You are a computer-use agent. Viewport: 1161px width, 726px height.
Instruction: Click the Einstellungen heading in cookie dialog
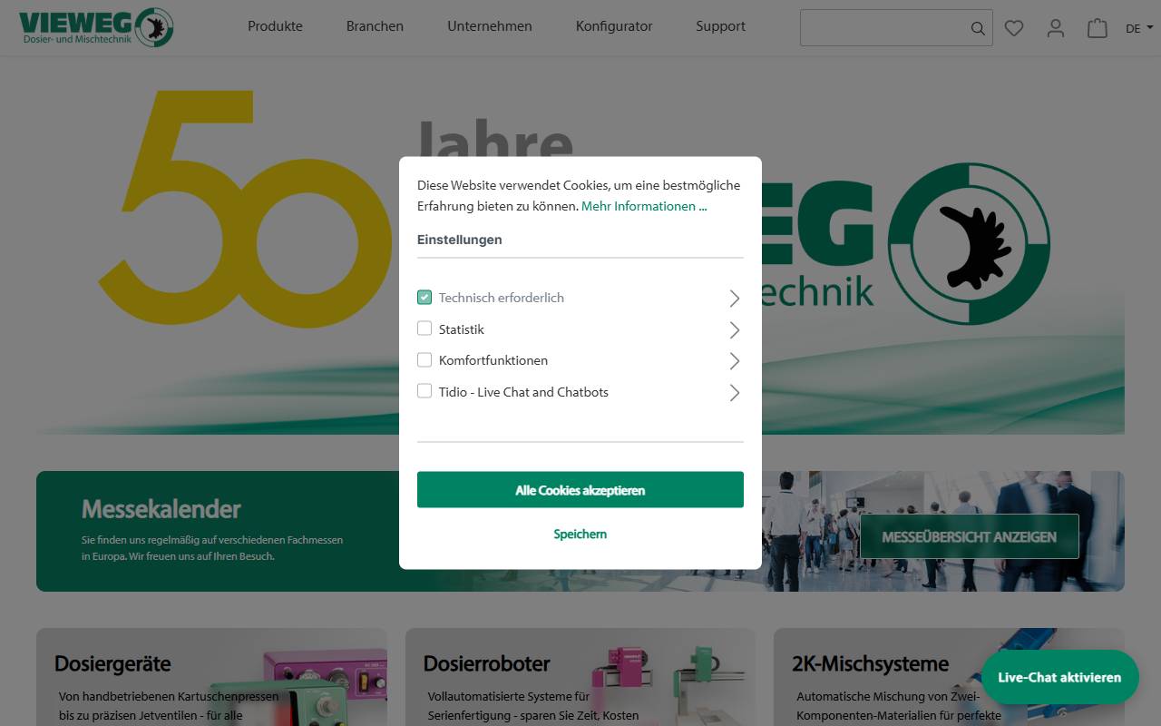(460, 240)
